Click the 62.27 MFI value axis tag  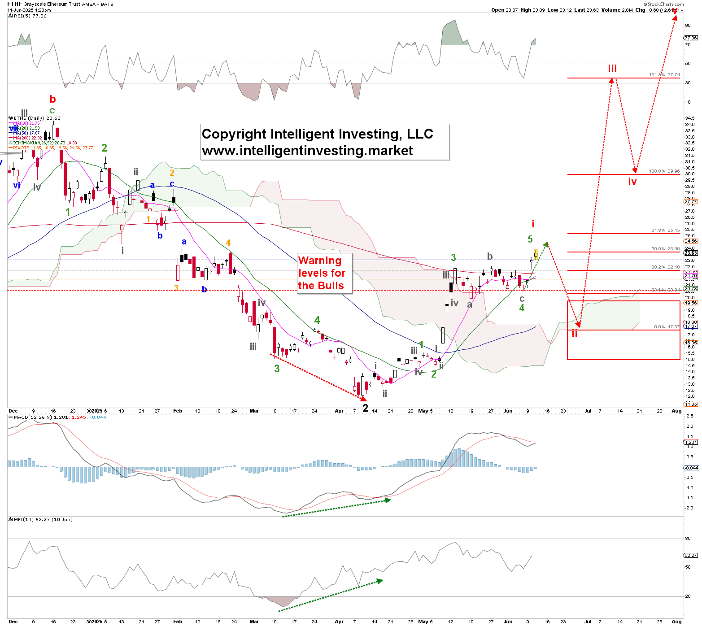[691, 556]
